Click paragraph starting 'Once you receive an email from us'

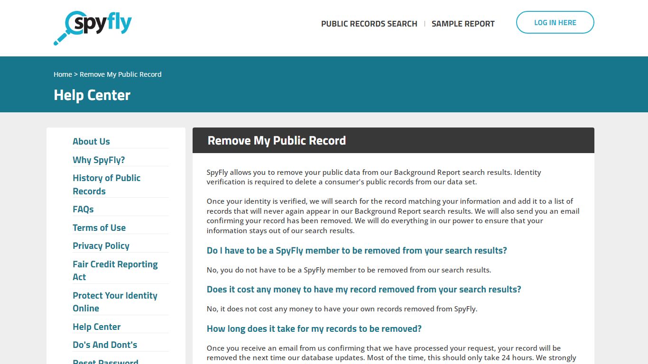click(x=391, y=354)
